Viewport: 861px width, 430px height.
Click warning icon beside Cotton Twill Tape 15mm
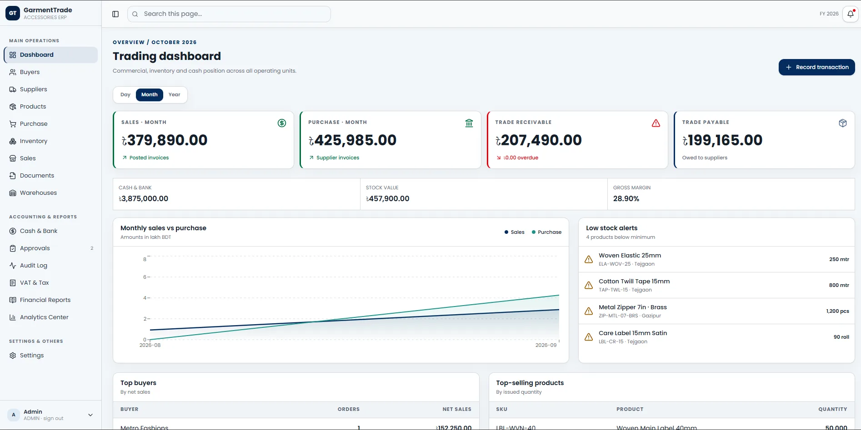589,285
